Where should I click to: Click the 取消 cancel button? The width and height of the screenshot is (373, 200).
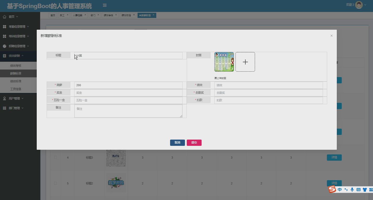(177, 142)
